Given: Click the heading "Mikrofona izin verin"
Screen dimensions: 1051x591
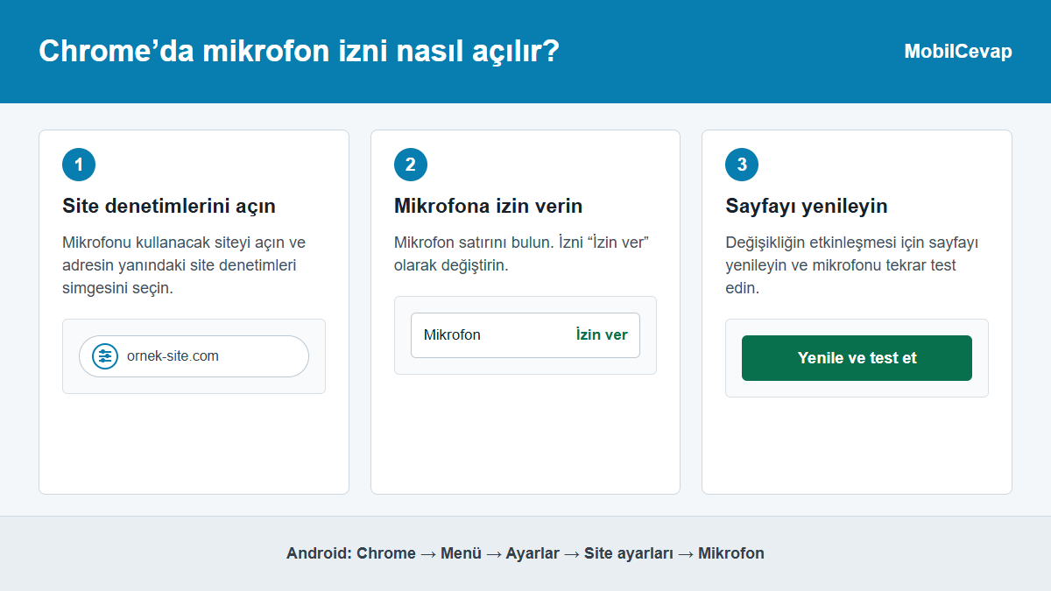Looking at the screenshot, I should [x=488, y=206].
